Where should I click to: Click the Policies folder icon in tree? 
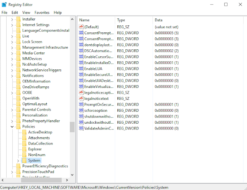[19, 126]
